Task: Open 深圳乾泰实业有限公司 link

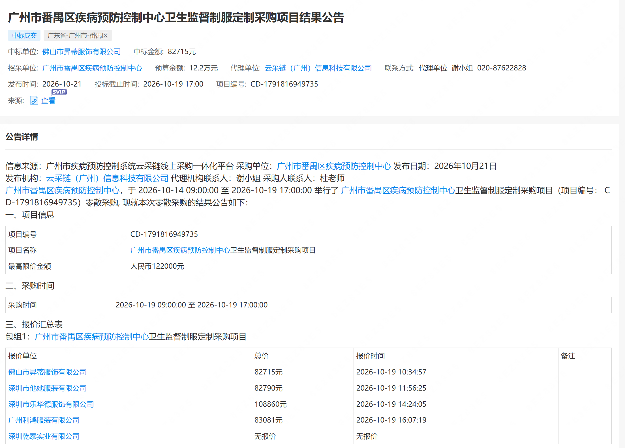Action: coord(44,436)
